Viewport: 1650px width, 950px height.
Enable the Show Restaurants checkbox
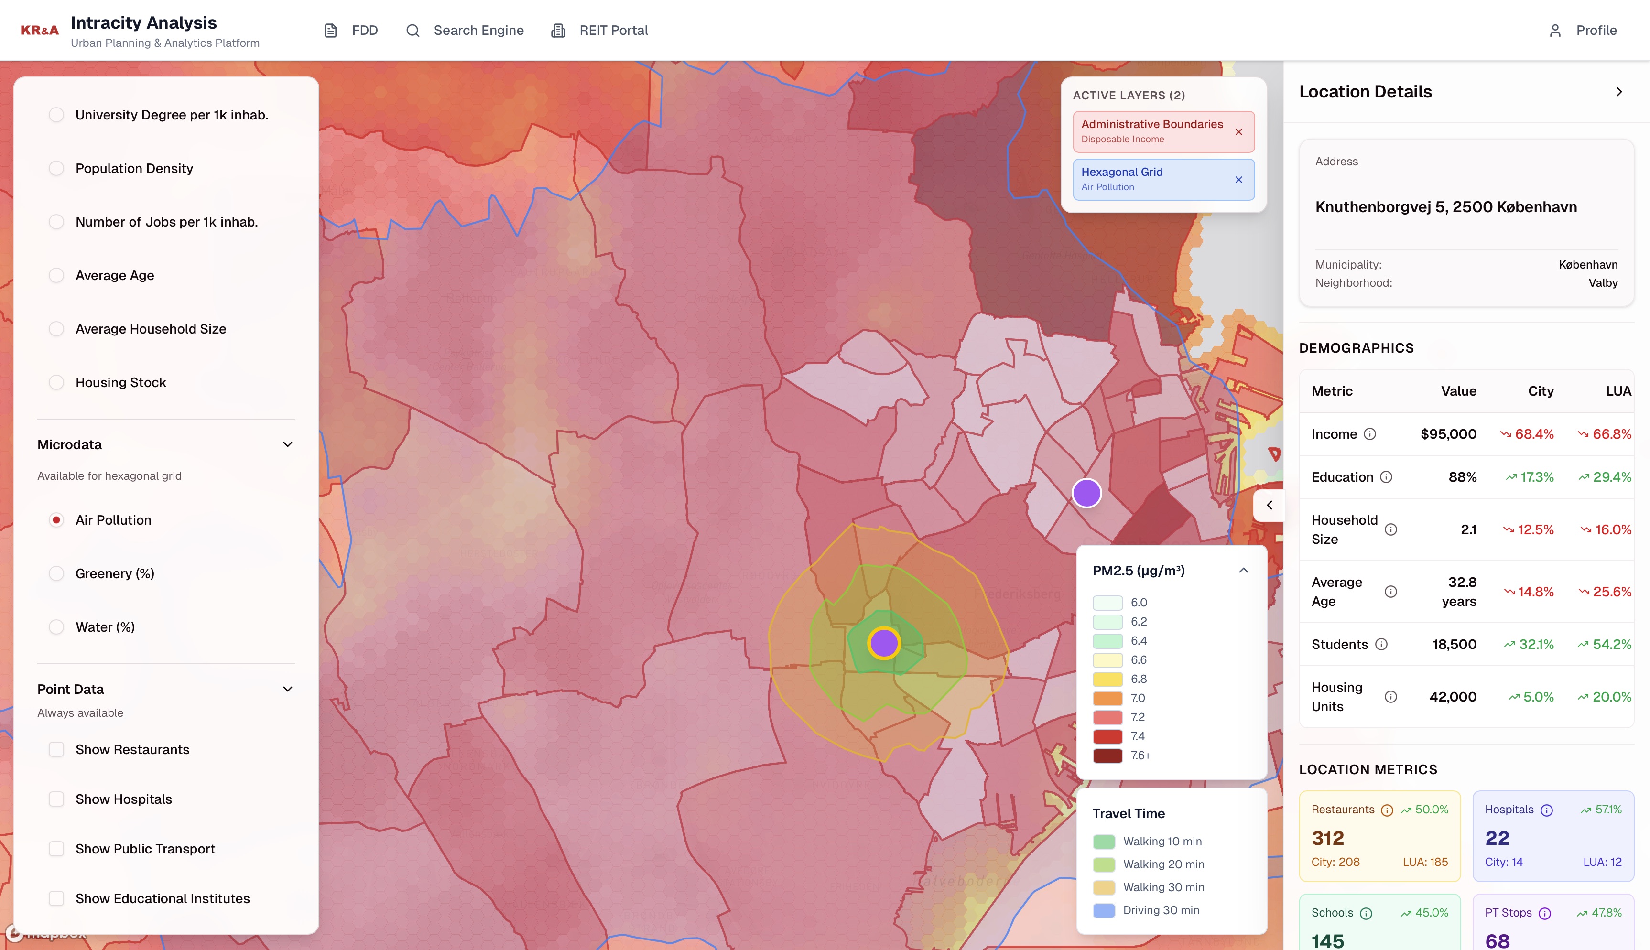(57, 749)
